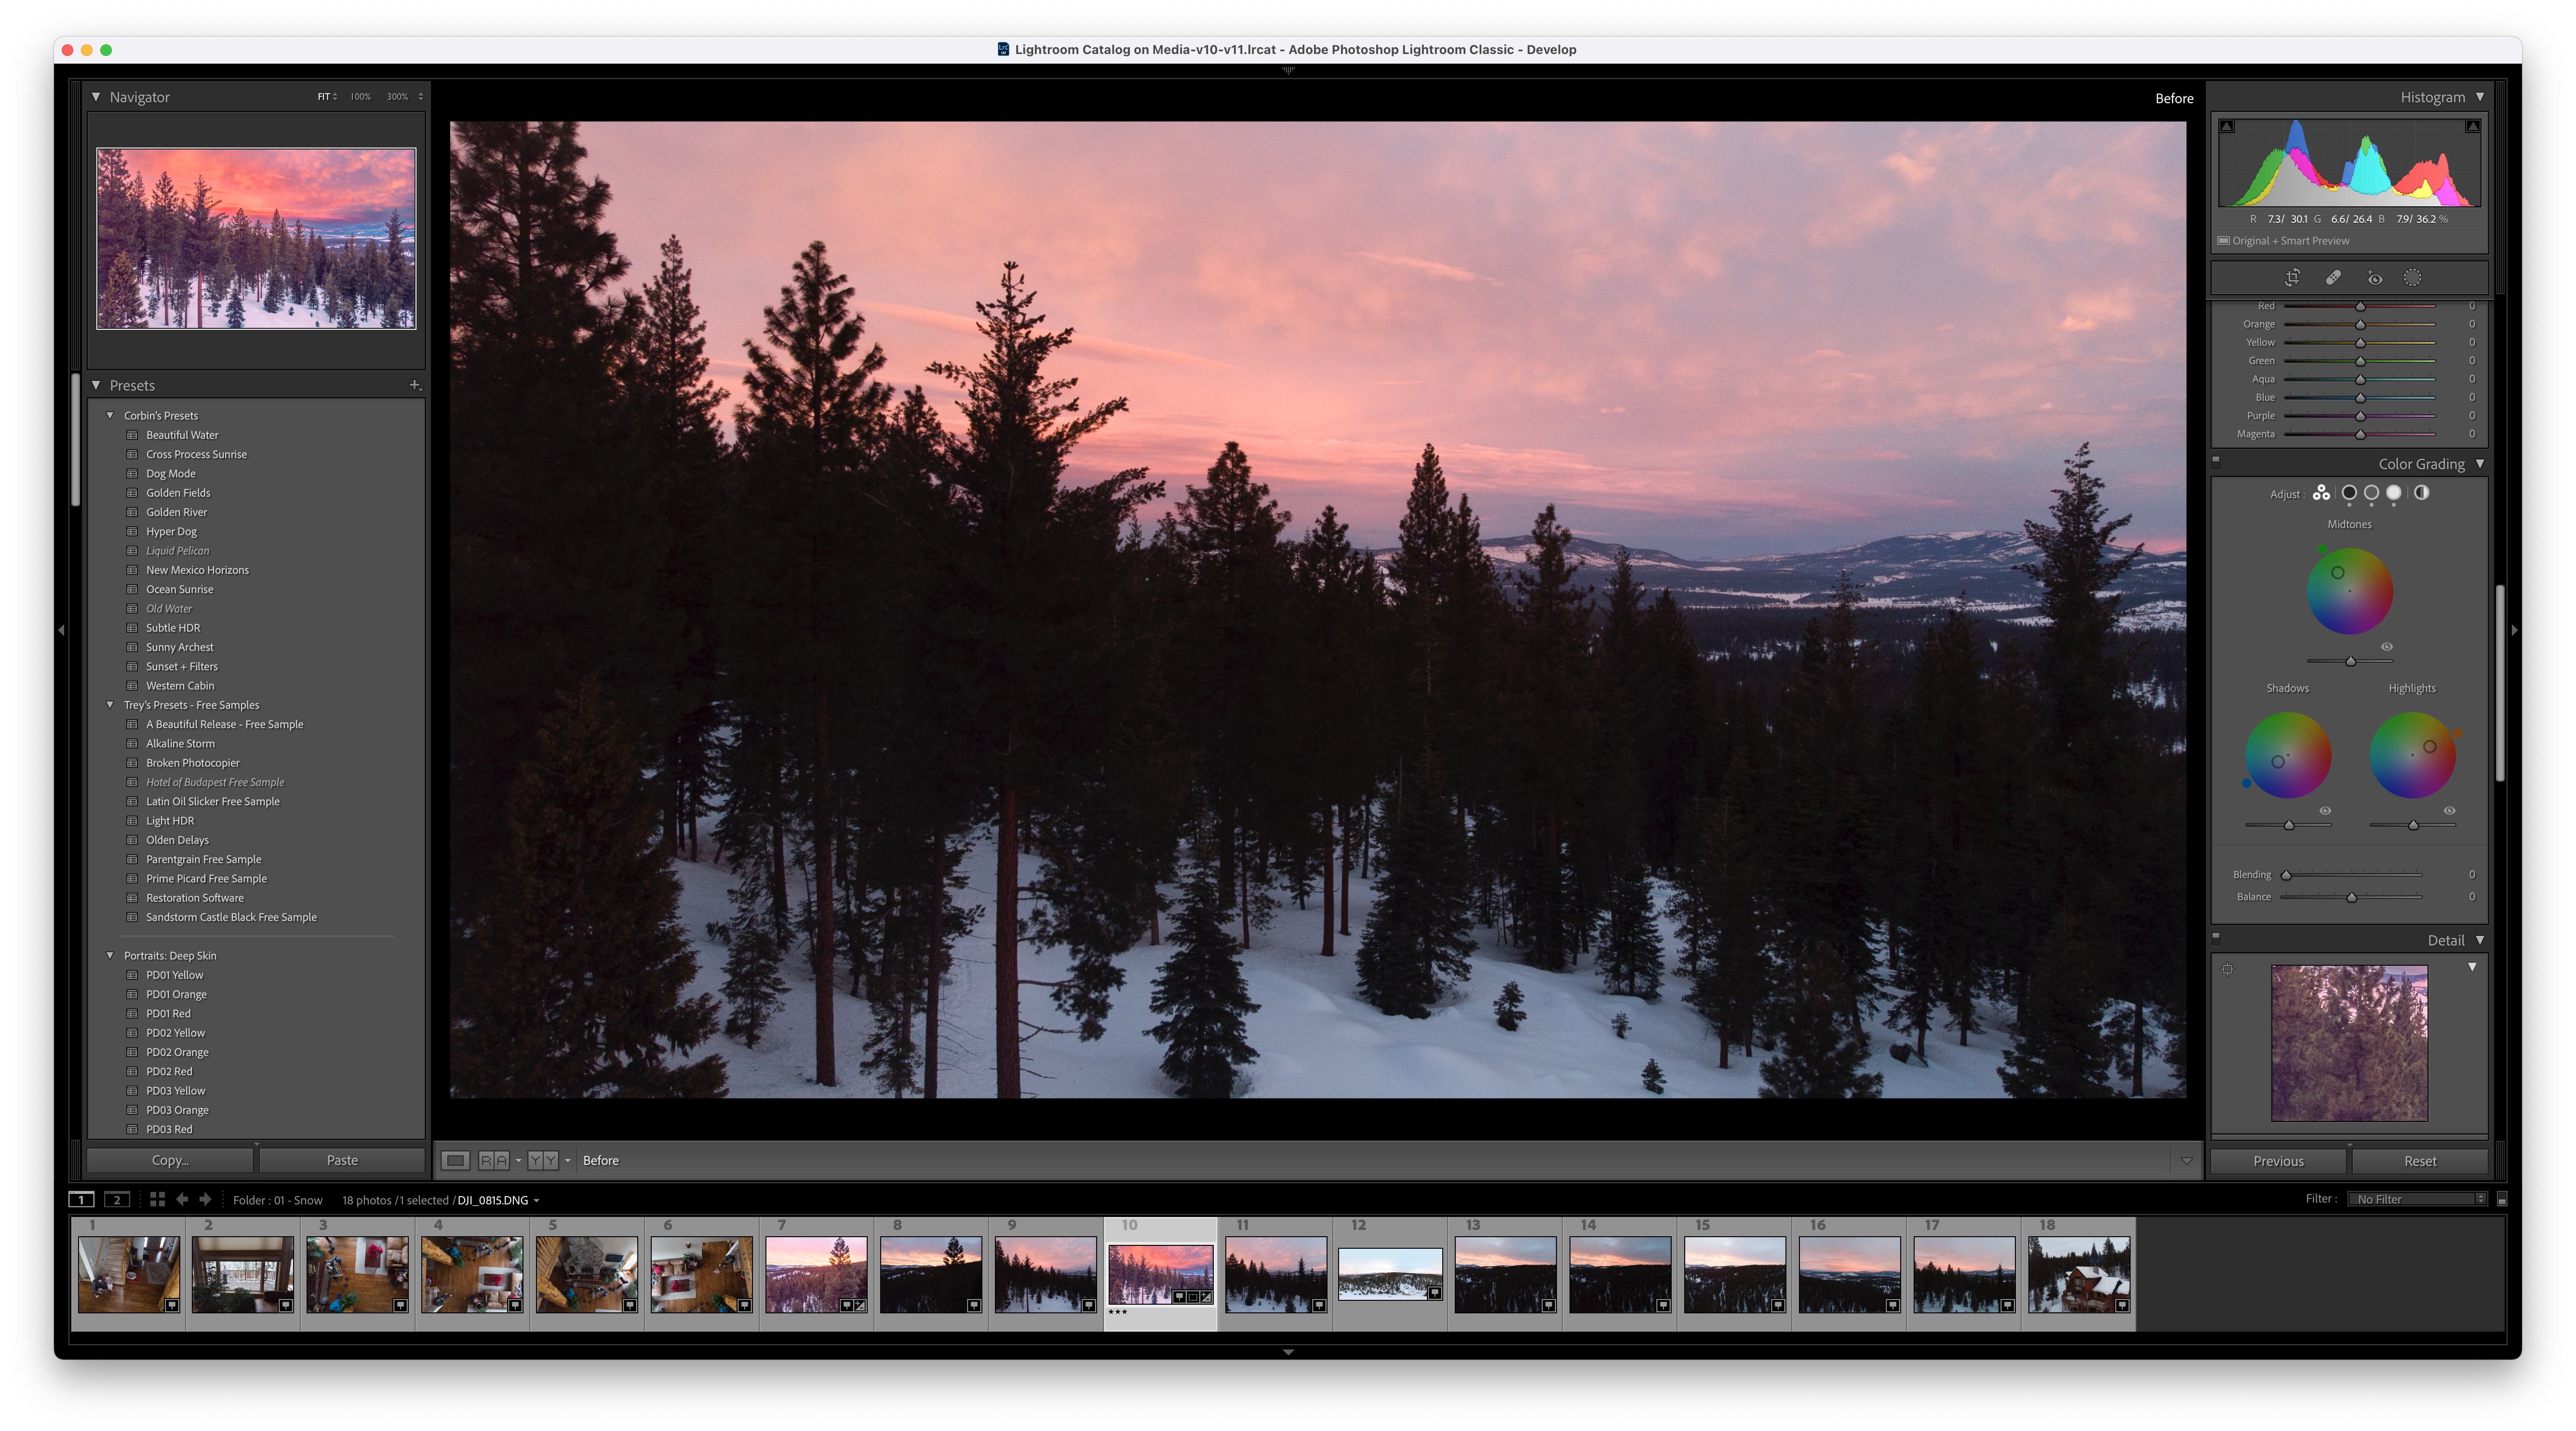
Task: Click the Navigator preview image
Action: [x=256, y=238]
